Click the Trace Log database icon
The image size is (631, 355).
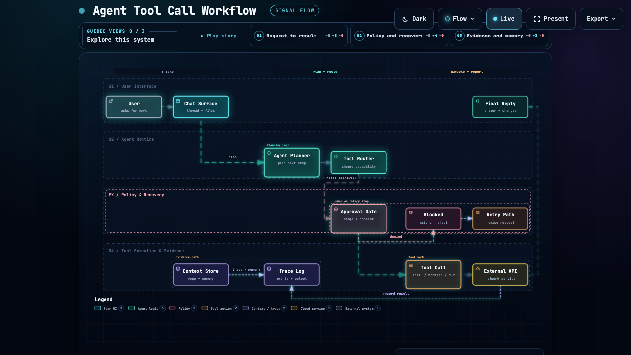click(269, 269)
